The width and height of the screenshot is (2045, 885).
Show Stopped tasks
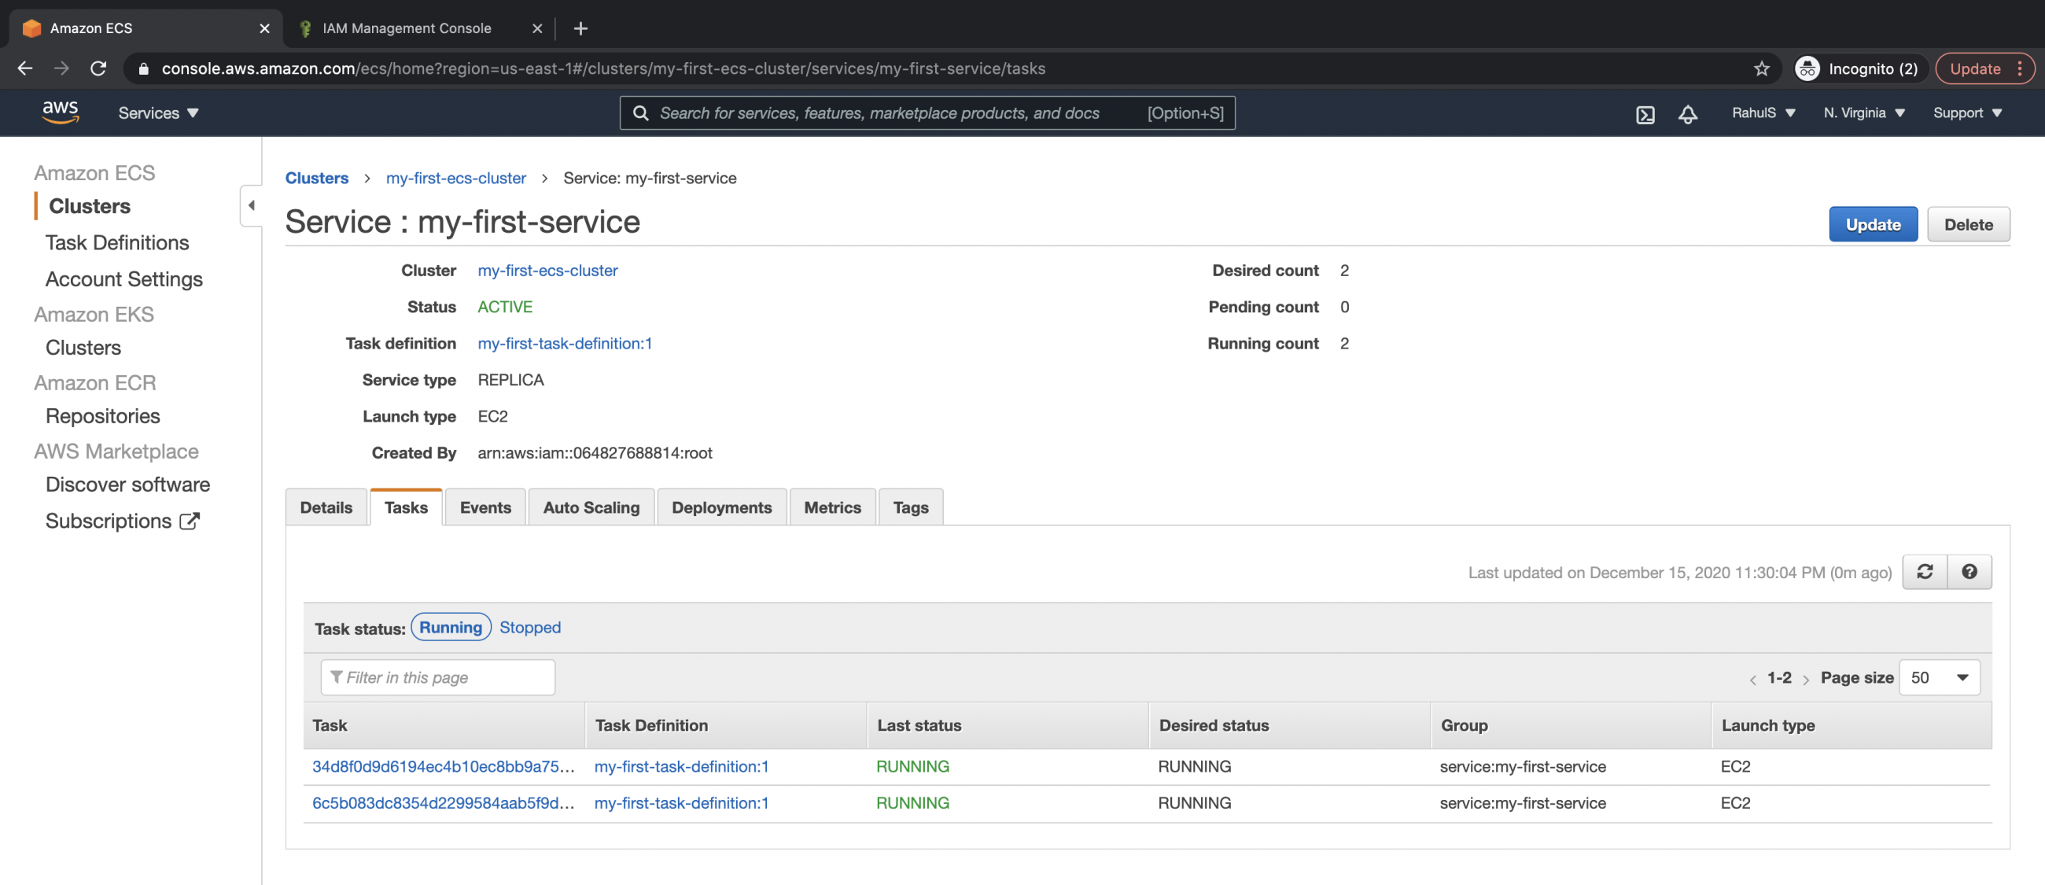(529, 627)
